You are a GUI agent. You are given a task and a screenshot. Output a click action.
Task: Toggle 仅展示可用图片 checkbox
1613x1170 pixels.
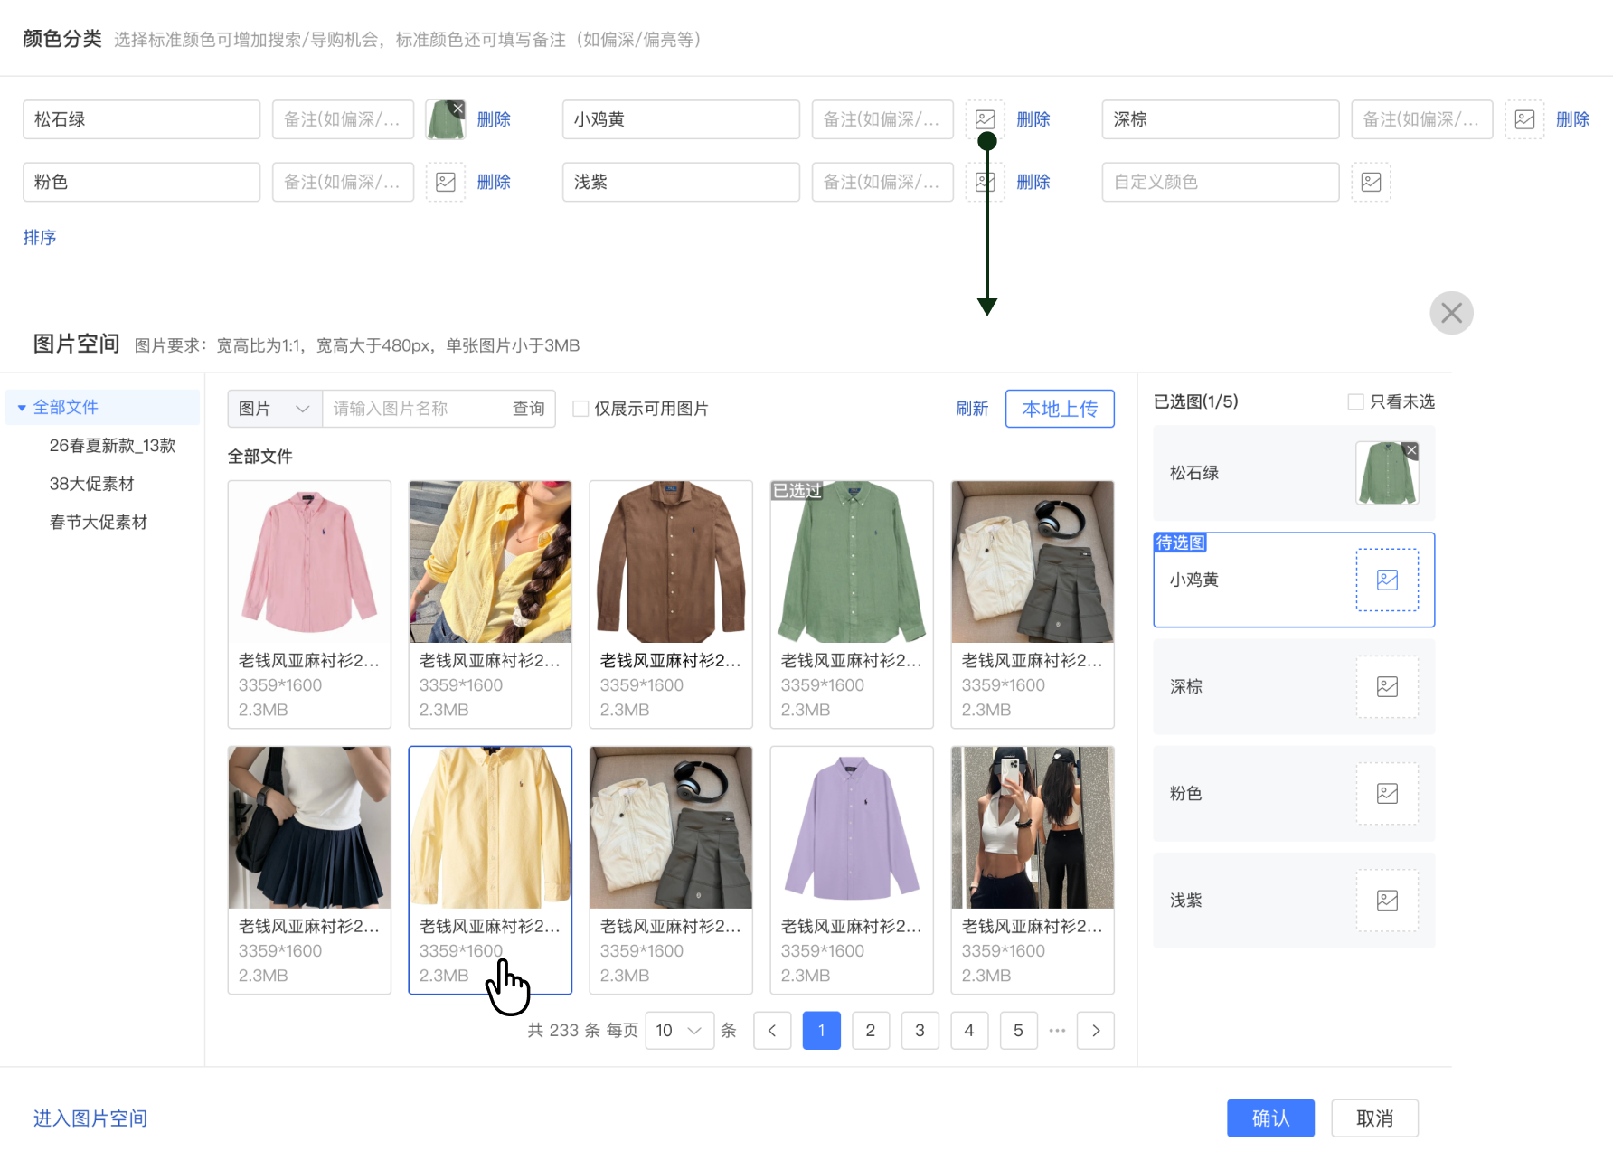tap(581, 409)
